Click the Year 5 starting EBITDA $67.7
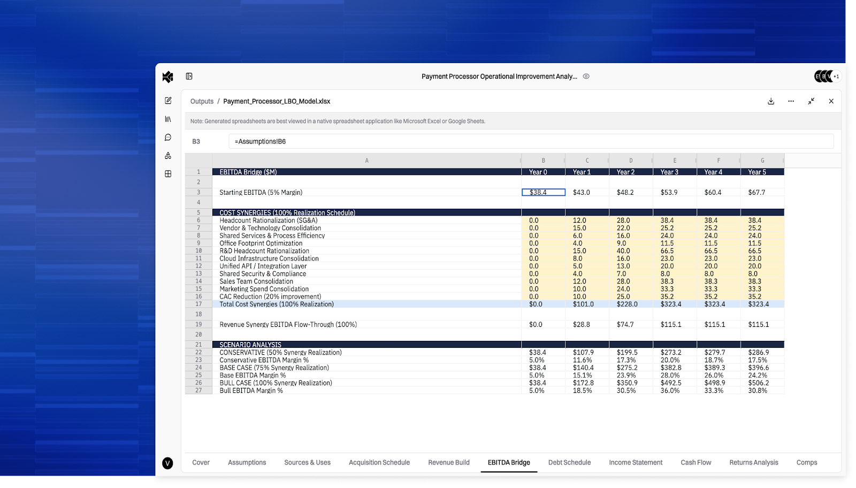 [762, 192]
